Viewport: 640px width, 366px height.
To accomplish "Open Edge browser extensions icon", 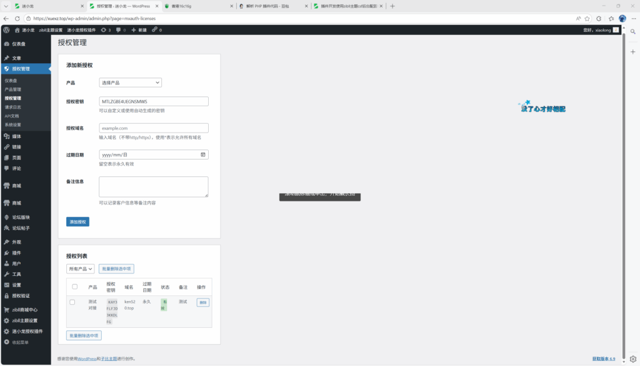I will point(599,19).
